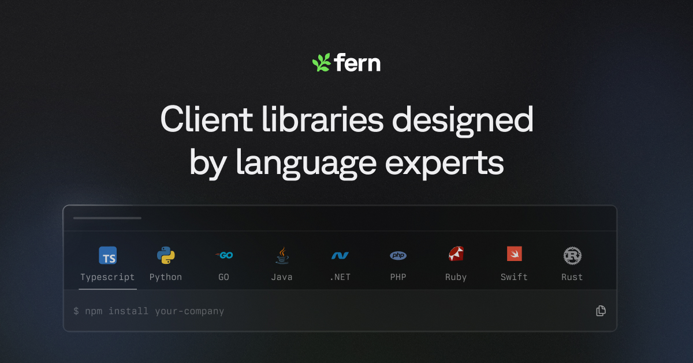Switch to the Python tab label
The image size is (693, 363).
pos(166,277)
